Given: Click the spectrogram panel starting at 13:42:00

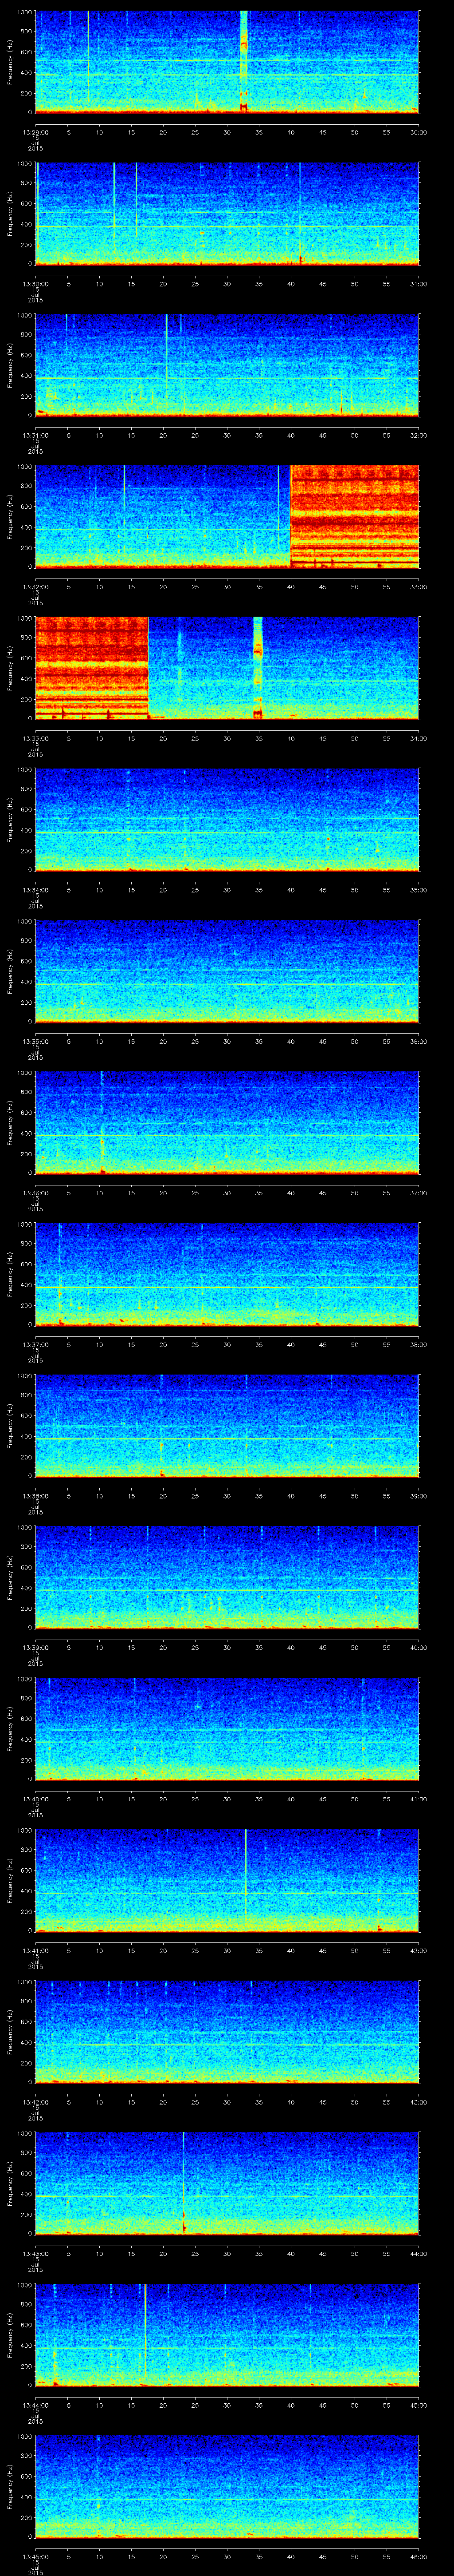Looking at the screenshot, I should click(x=227, y=2032).
